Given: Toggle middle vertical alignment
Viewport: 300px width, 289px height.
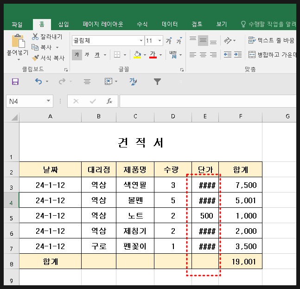Looking at the screenshot, I should [x=203, y=40].
